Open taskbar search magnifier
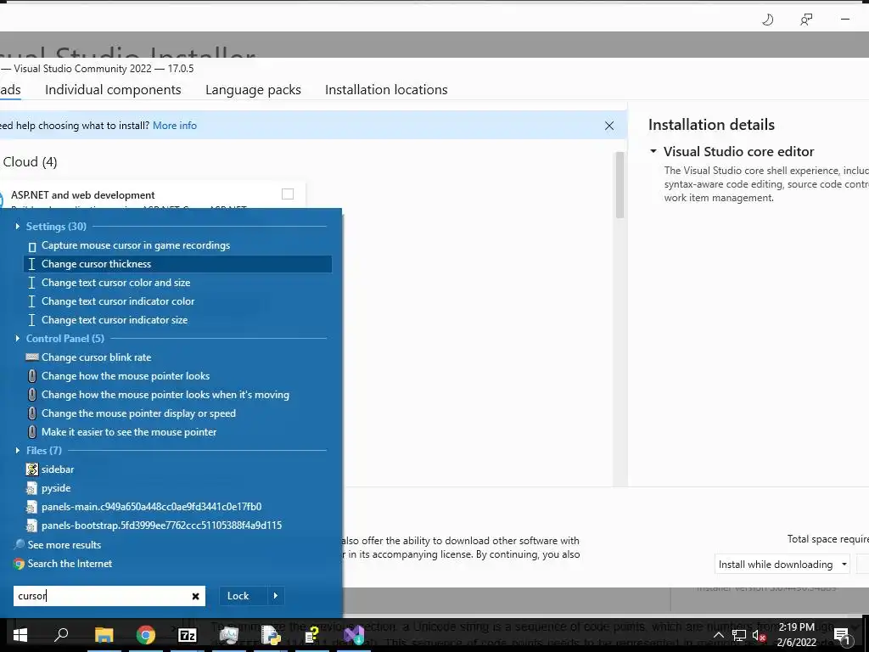Screen dimensions: 869x652 click(61, 634)
